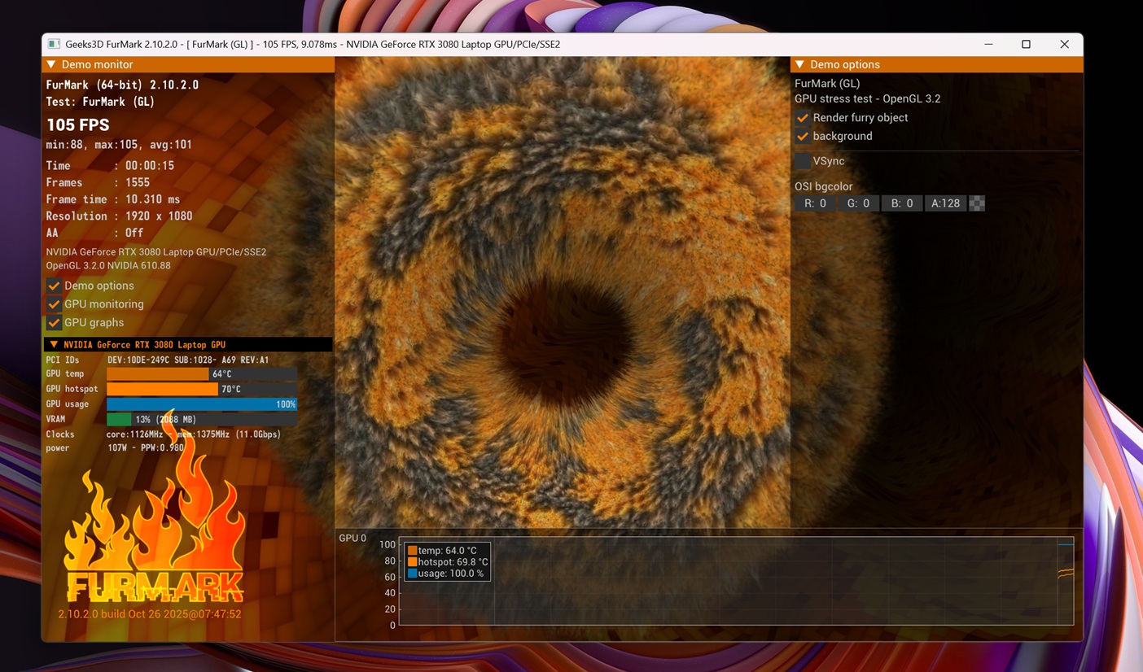Click the "105 FPS" readout

point(78,124)
